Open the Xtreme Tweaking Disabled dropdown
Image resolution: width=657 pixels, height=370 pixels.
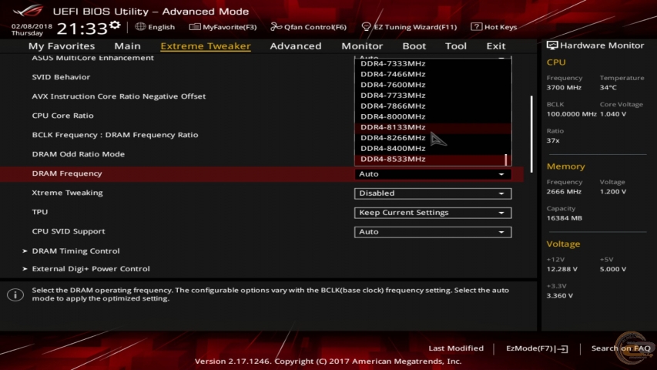point(432,193)
